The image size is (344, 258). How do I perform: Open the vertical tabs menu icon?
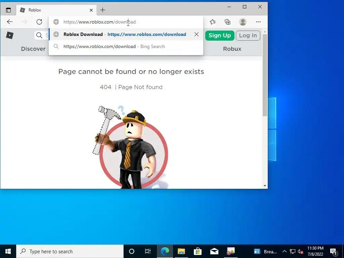(8, 10)
